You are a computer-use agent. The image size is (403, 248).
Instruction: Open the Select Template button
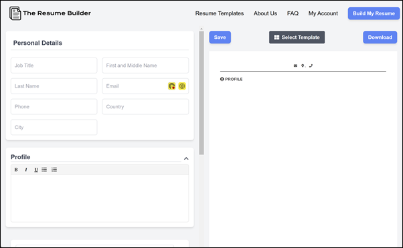tap(297, 37)
